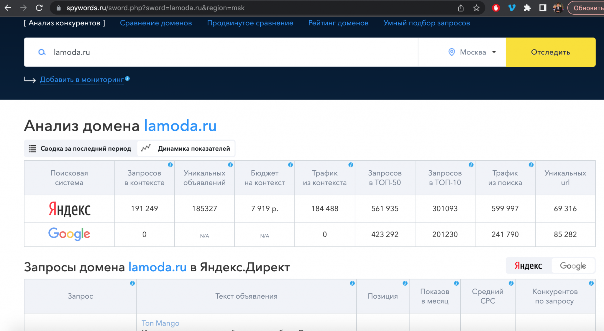Click Яндекс unique url value 69 316
The height and width of the screenshot is (331, 604).
point(565,209)
